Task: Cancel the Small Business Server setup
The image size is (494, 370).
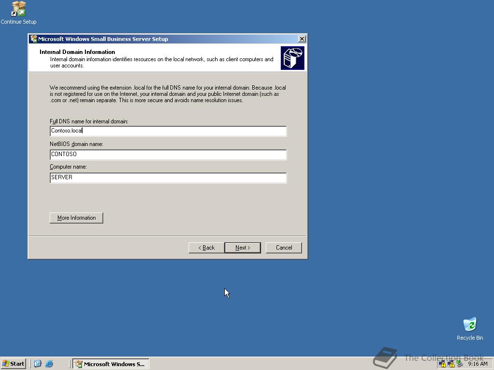Action: [x=284, y=248]
